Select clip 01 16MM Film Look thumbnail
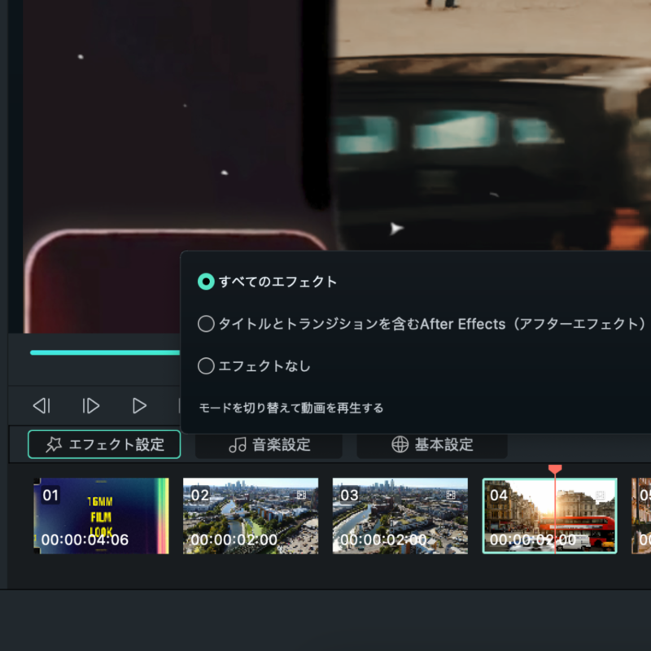This screenshot has width=651, height=651. 101,516
